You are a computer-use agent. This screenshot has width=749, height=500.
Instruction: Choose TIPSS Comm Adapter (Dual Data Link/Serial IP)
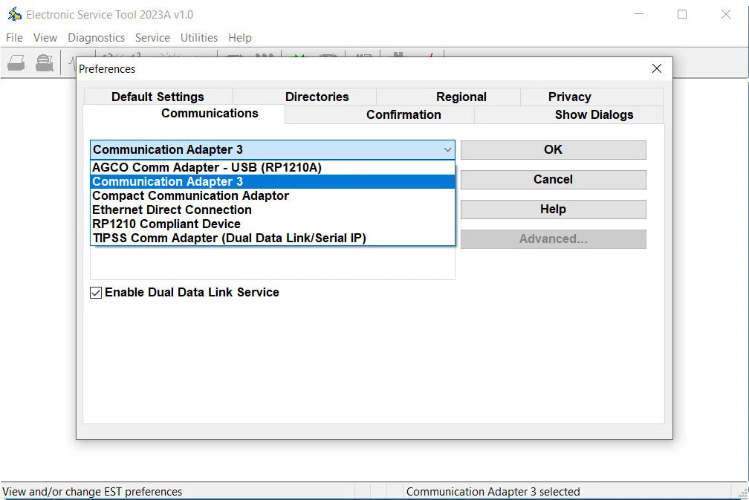click(x=229, y=238)
